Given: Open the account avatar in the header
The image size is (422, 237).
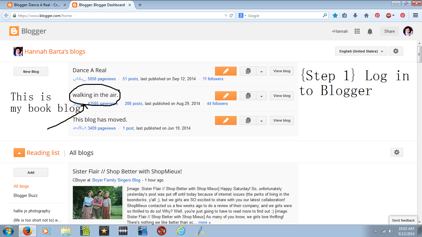Looking at the screenshot, I should tap(408, 31).
